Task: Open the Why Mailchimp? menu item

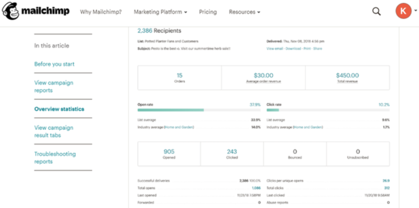Action: pos(101,12)
